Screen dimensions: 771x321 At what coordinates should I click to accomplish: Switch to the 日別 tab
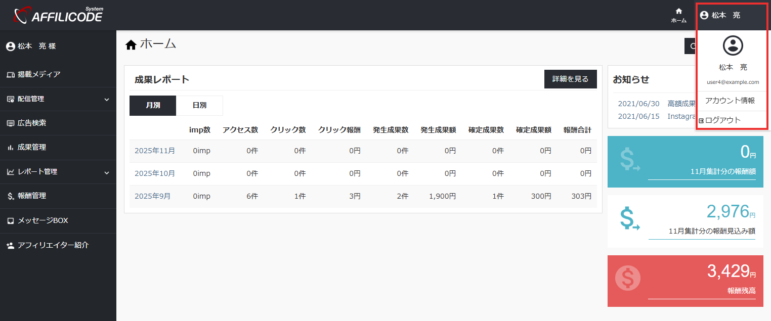tap(199, 106)
